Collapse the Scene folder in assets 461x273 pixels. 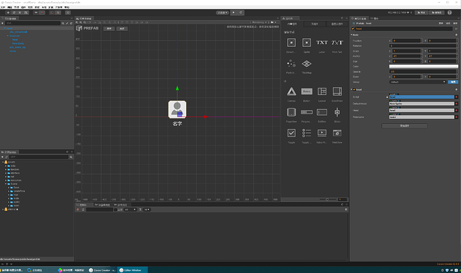point(6,184)
